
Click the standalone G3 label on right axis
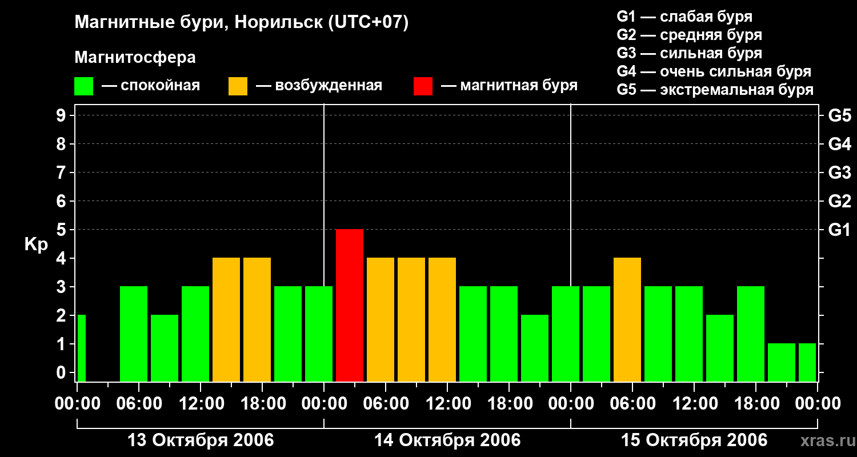click(840, 173)
